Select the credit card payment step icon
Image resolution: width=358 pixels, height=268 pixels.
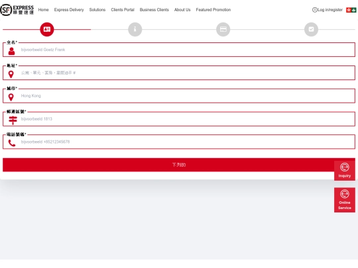(223, 29)
